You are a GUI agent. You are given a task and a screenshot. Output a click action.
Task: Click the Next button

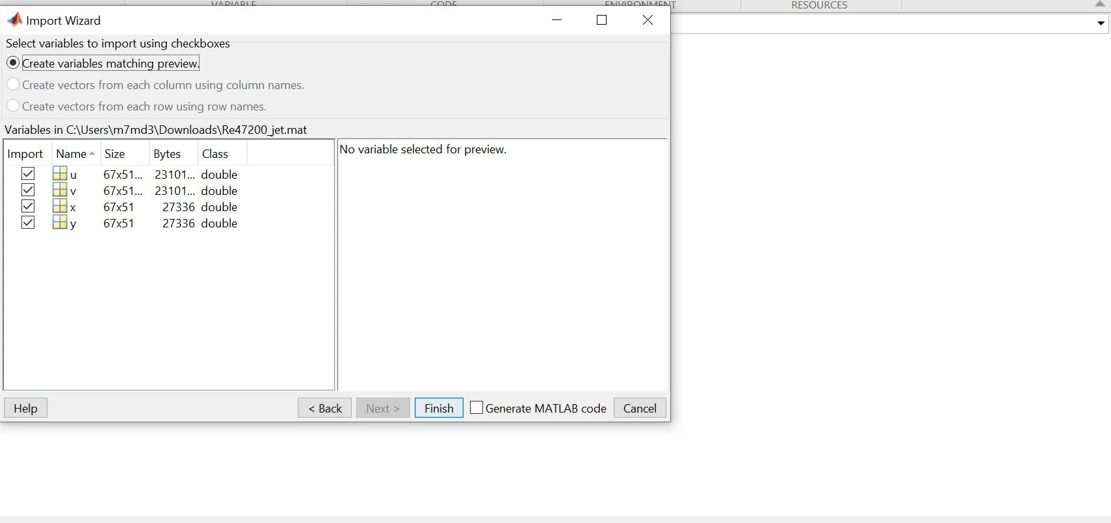pyautogui.click(x=383, y=408)
